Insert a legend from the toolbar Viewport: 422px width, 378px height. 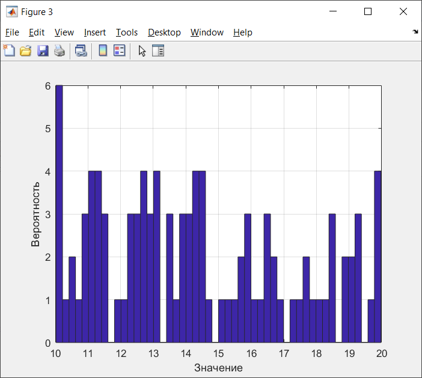click(119, 50)
